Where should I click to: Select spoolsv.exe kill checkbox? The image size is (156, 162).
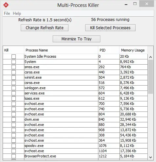[13, 146]
